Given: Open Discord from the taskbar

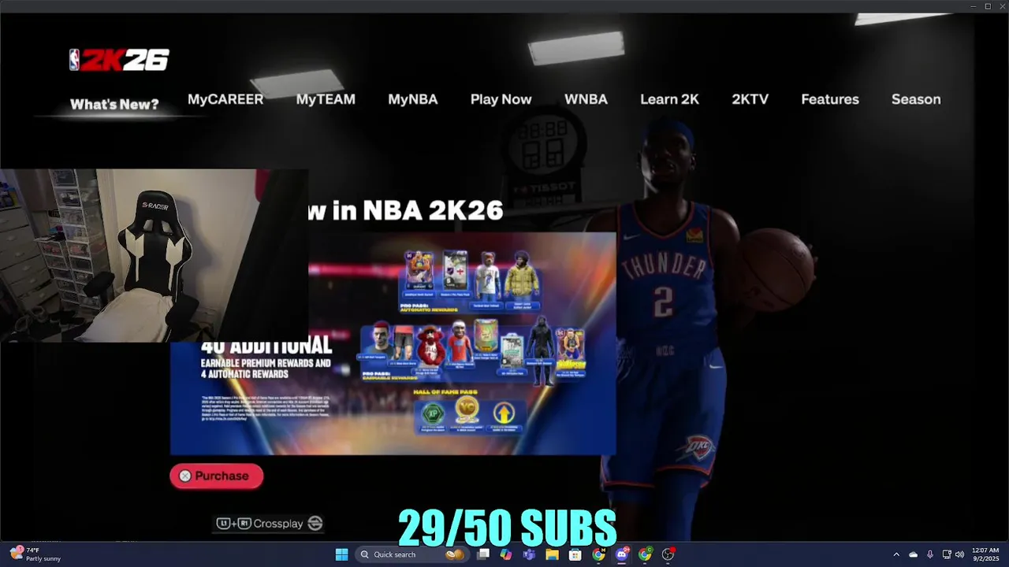Looking at the screenshot, I should tap(622, 554).
